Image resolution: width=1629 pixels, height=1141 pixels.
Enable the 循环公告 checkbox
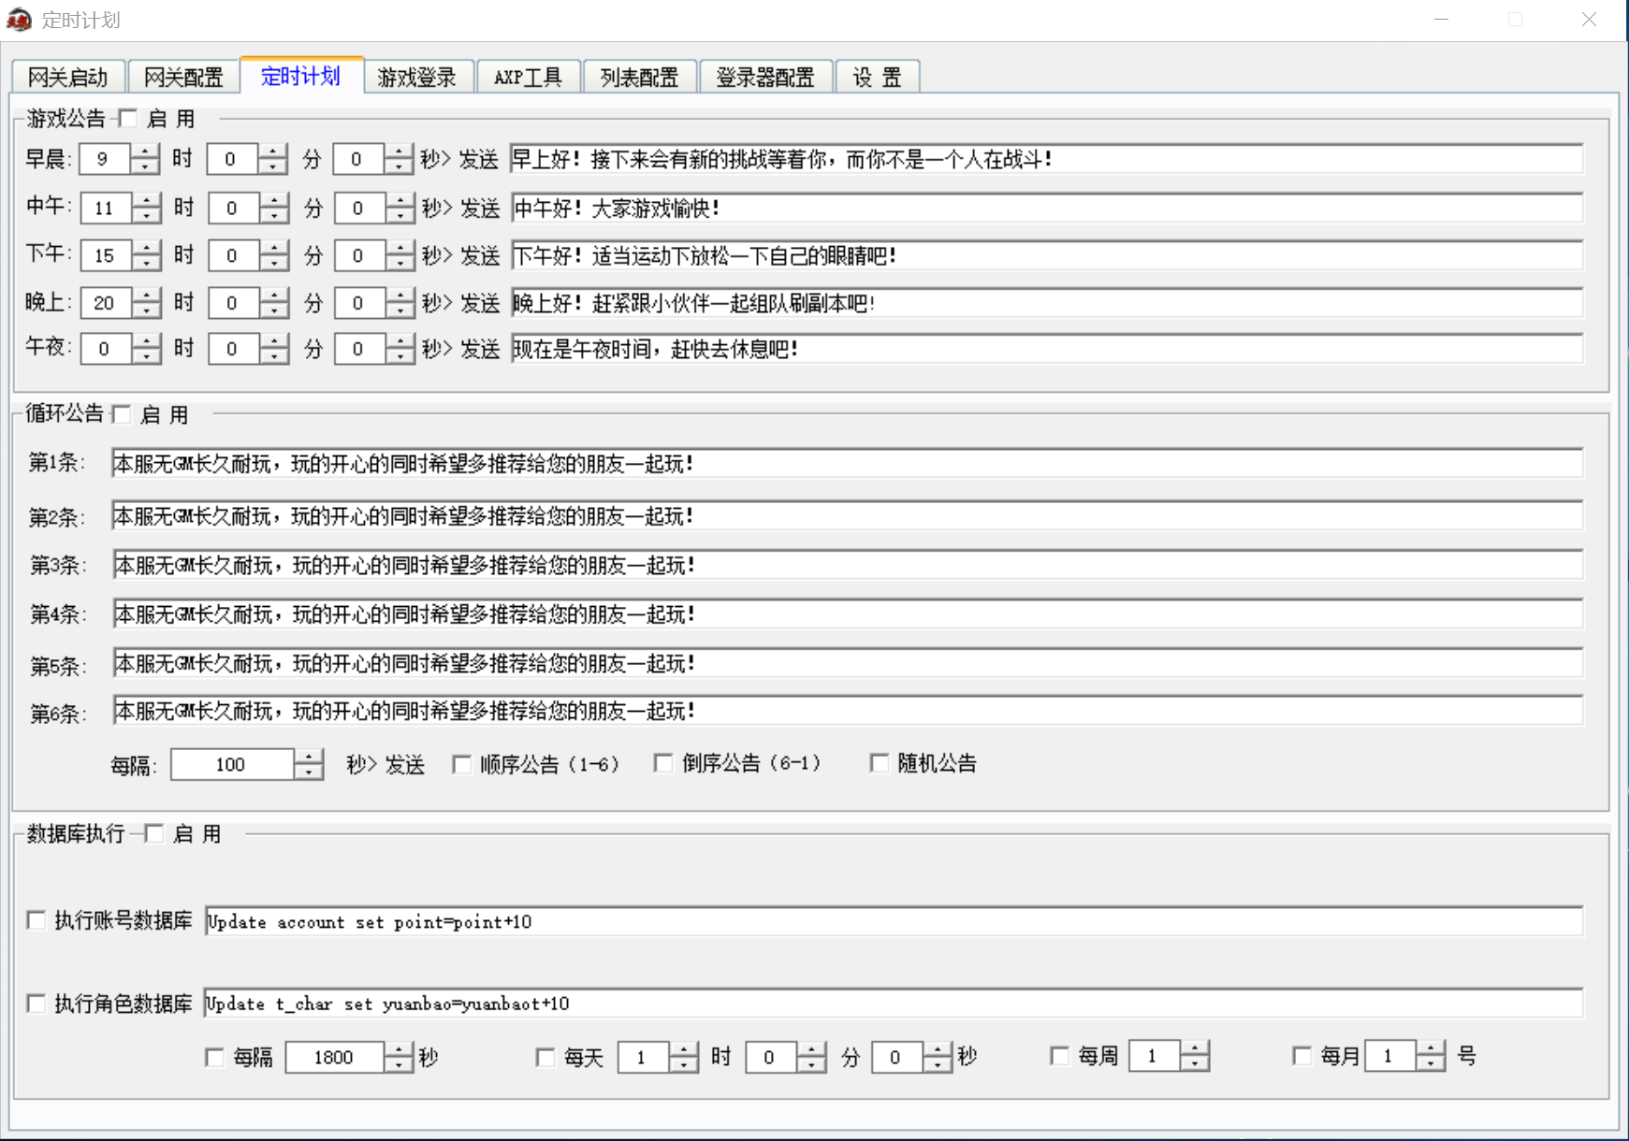click(122, 414)
